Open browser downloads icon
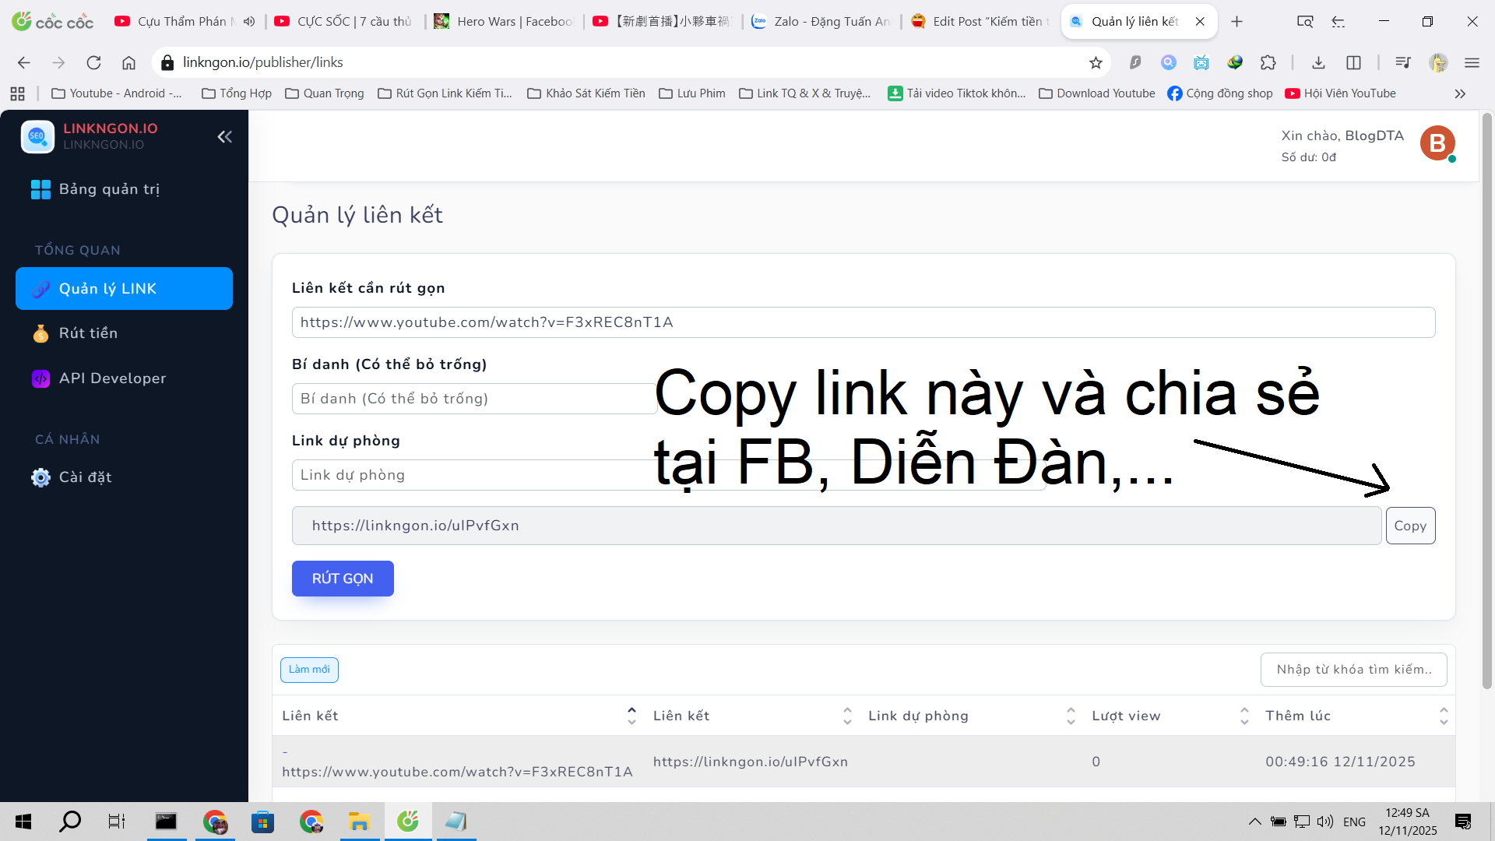 tap(1318, 63)
